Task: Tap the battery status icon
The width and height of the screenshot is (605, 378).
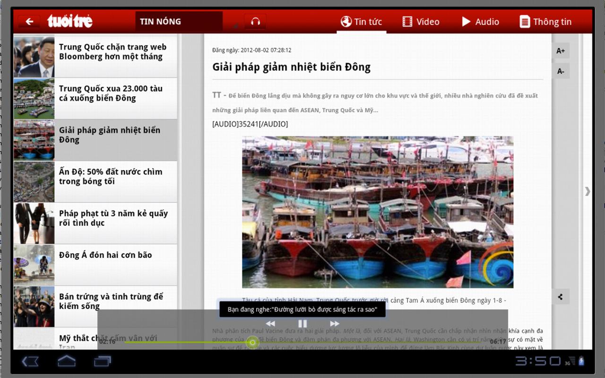Action: tap(581, 361)
